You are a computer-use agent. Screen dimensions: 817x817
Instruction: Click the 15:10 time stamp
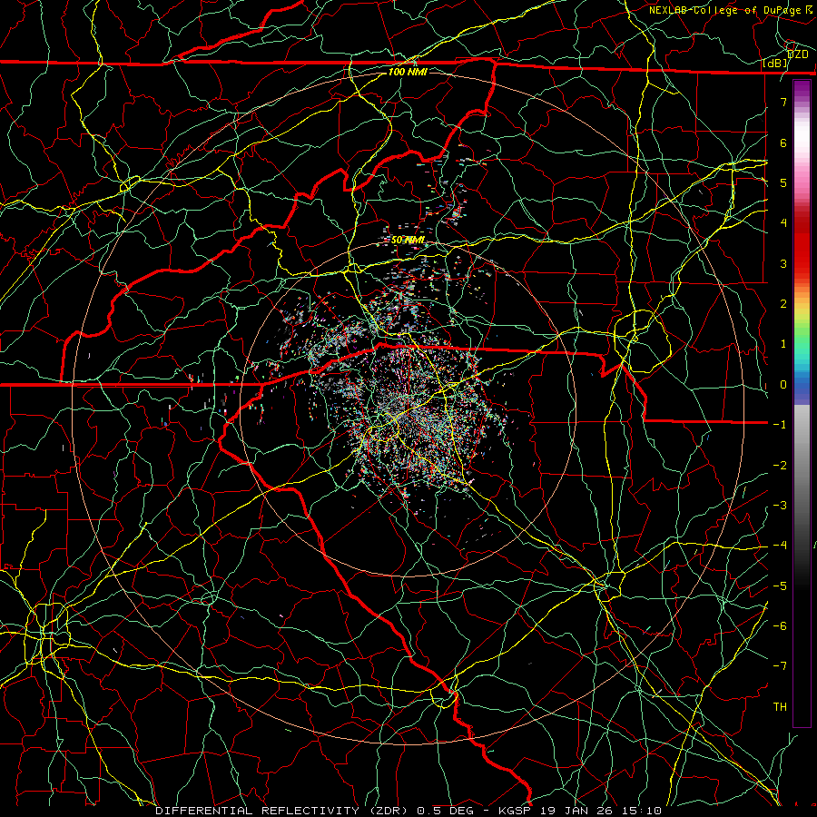[640, 811]
